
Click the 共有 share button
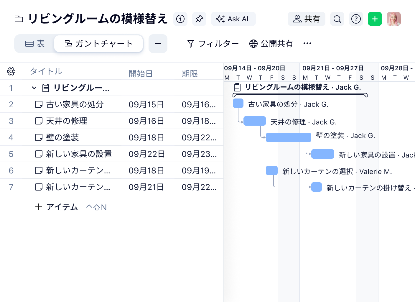(x=307, y=19)
